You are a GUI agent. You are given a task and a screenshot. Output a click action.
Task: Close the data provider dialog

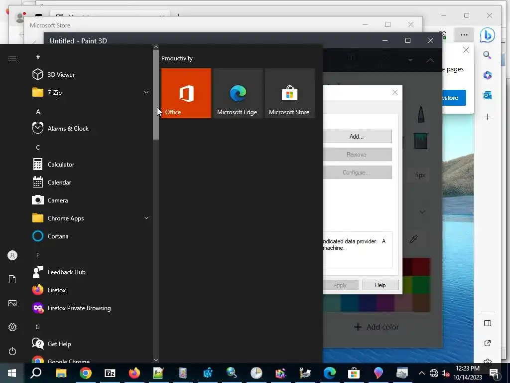(395, 92)
